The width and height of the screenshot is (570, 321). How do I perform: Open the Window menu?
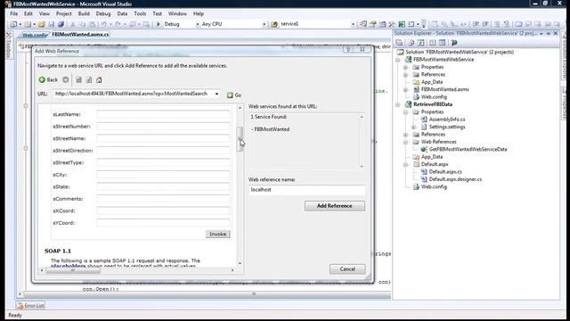click(x=177, y=13)
